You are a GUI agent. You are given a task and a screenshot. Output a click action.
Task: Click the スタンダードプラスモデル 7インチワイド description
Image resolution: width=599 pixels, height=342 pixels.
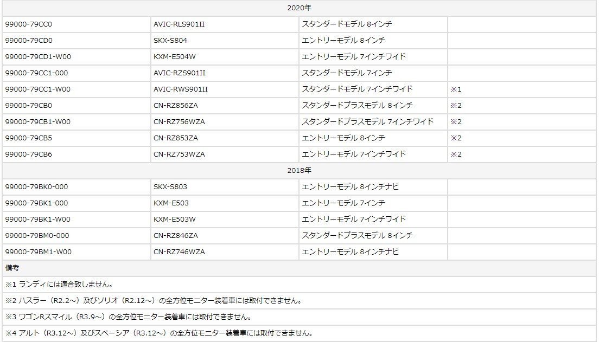(x=367, y=122)
